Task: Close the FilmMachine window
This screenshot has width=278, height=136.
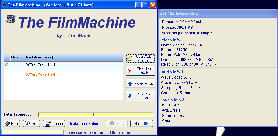Action: [153, 5]
